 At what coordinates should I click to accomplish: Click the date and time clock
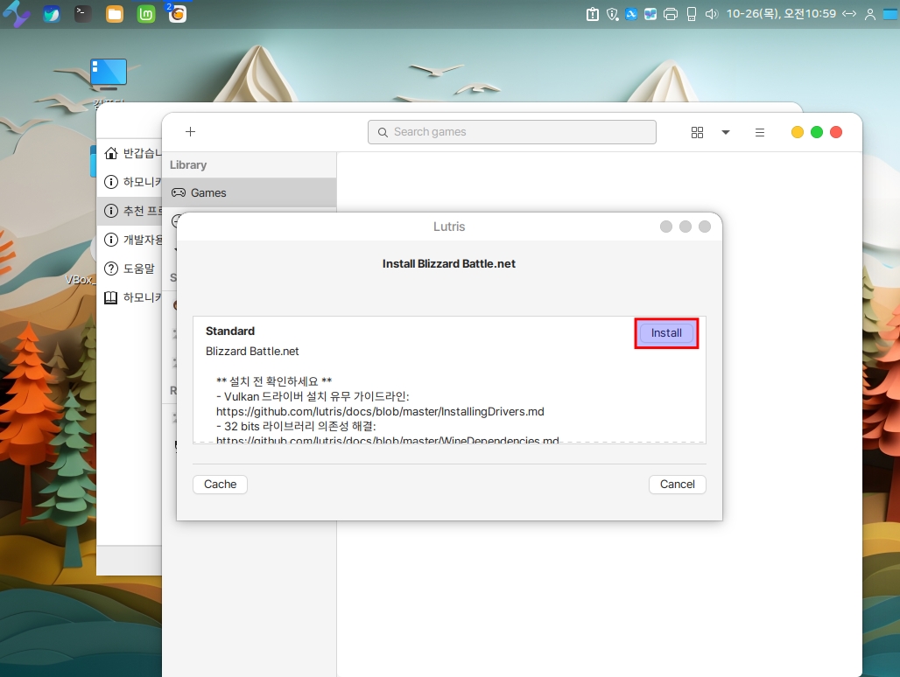tap(781, 14)
